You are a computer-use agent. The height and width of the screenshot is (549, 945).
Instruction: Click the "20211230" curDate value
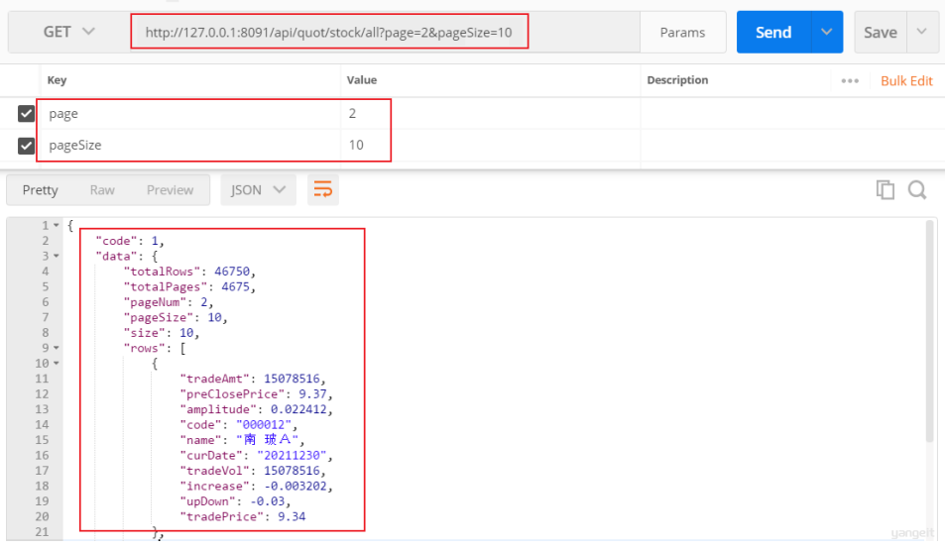point(292,455)
